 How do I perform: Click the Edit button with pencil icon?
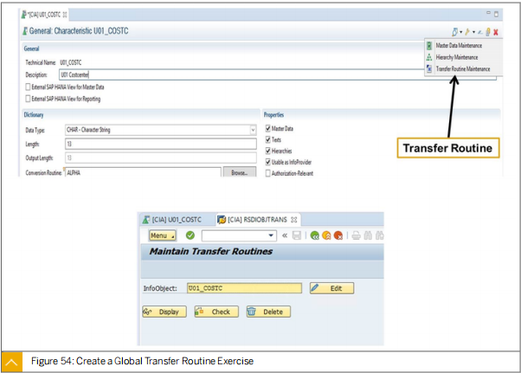tap(332, 288)
